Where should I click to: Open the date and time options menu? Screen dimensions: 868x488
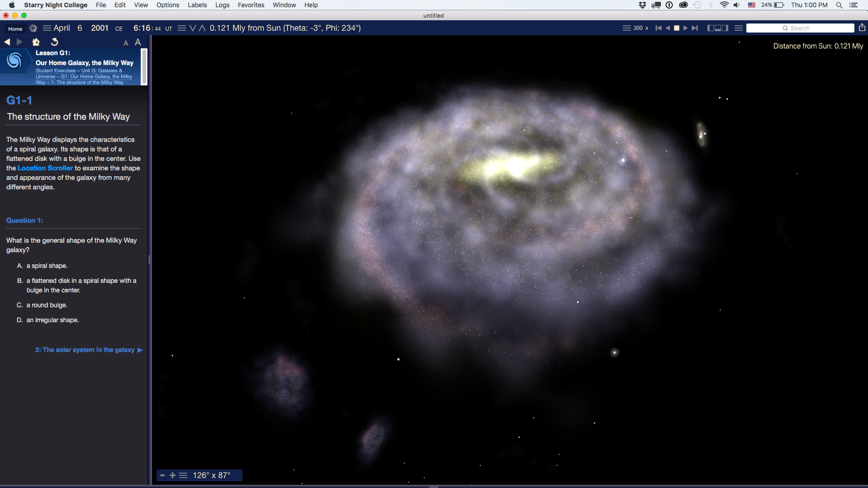coord(47,28)
